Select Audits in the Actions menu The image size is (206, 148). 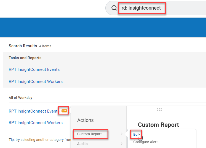pos(82,144)
